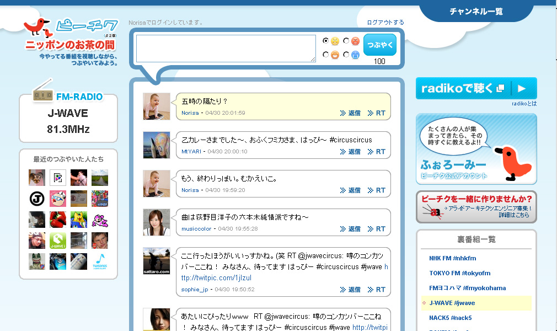The width and height of the screenshot is (557, 331).
Task: Open the heart-shaped cat avatar in recent tweeters
Action: pyautogui.click(x=37, y=178)
